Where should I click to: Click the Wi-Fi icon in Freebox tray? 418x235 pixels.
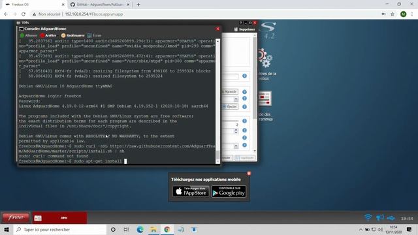[x=368, y=217]
